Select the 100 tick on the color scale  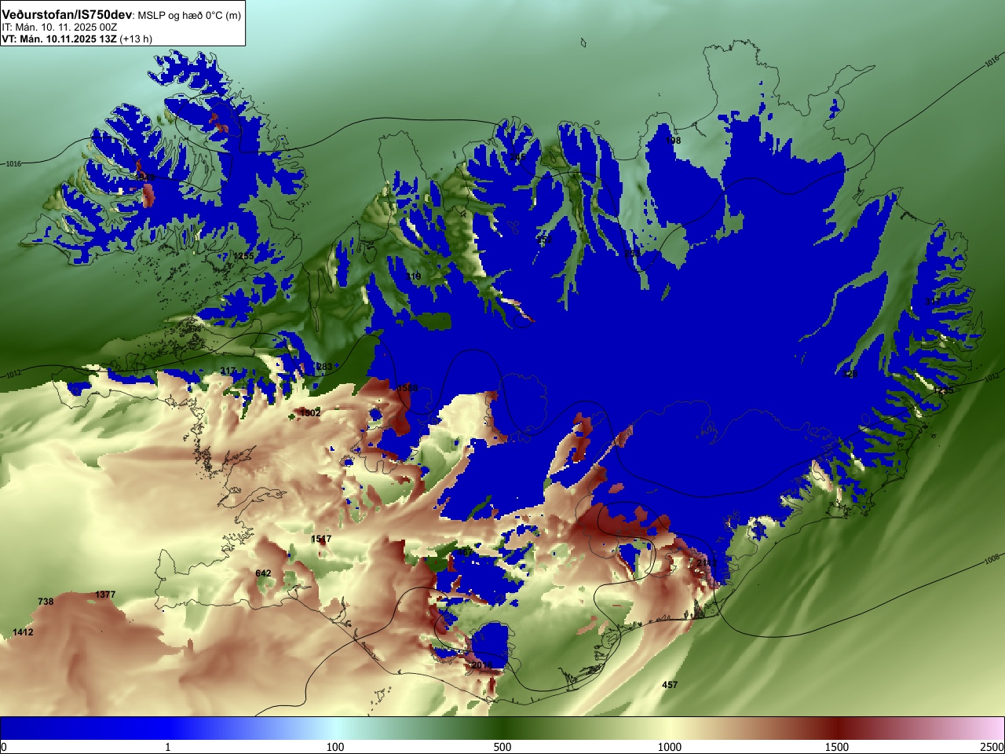pyautogui.click(x=335, y=746)
